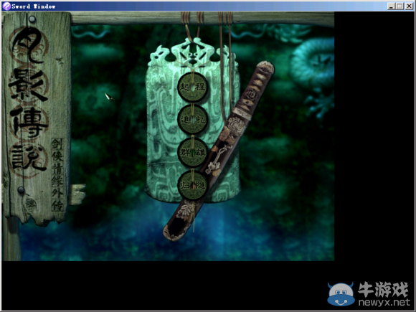416x312 pixels.
Task: Click the Sword Window title text
Action: pyautogui.click(x=34, y=6)
